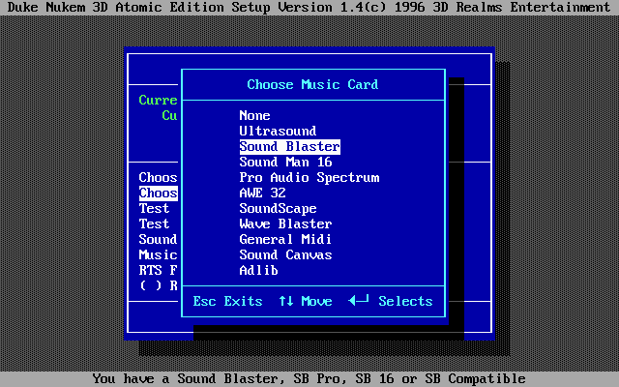Pick SoundScape from the card list

coord(278,209)
